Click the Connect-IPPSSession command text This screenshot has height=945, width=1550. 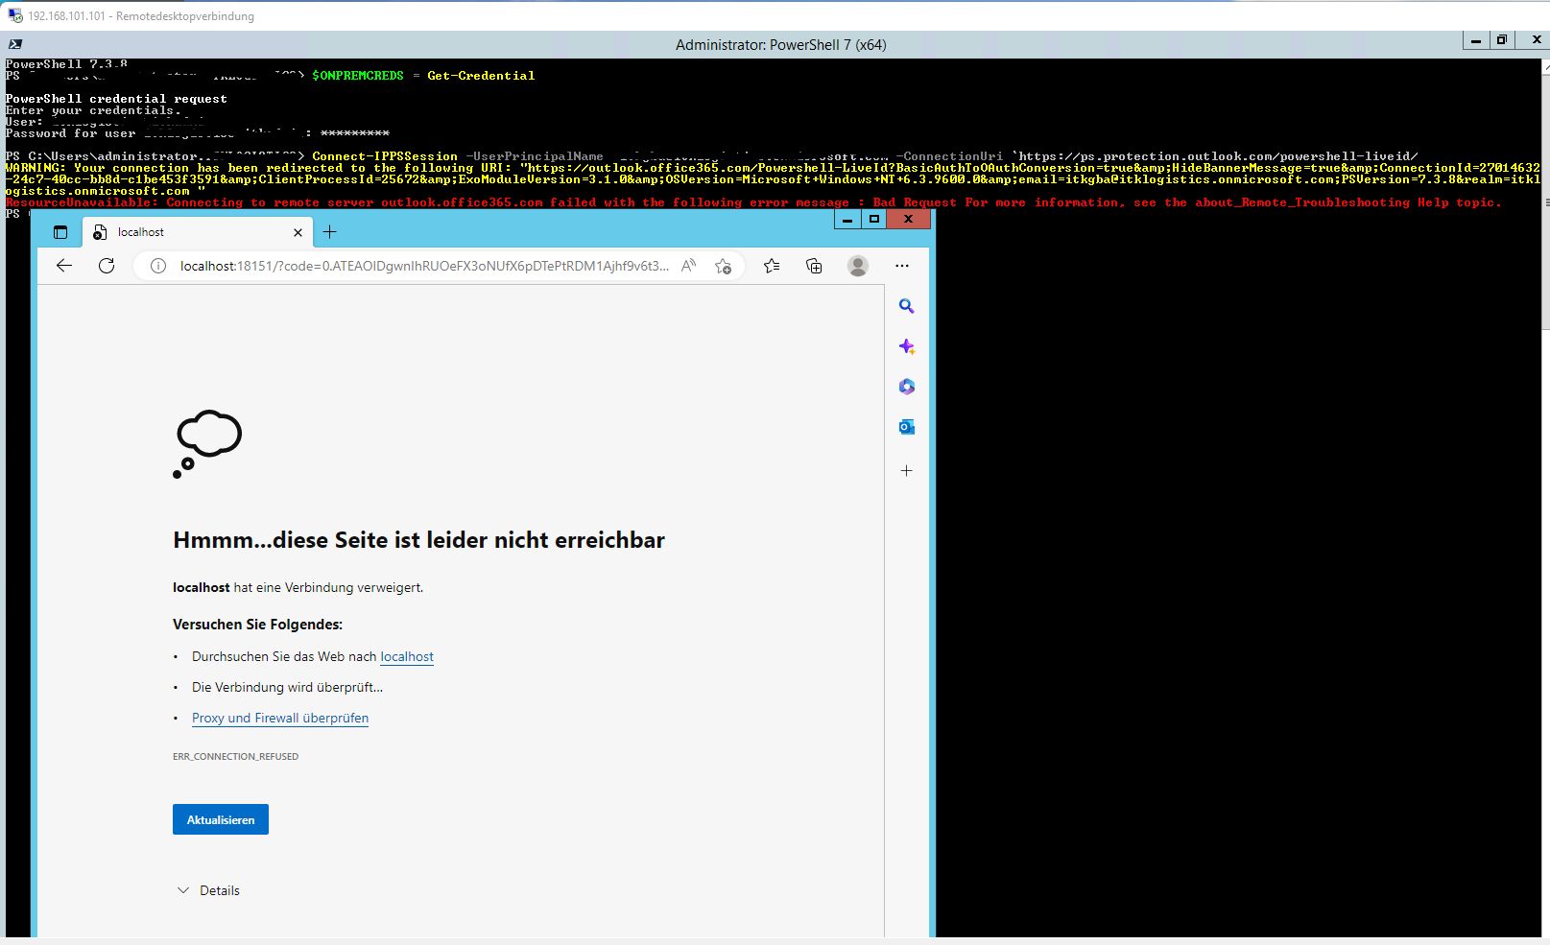pyautogui.click(x=385, y=156)
